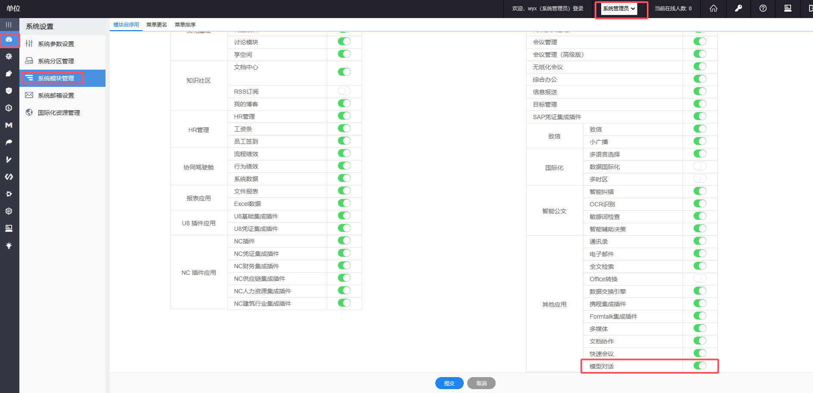Open 系统分区管理 in the settings menu
The image size is (813, 393).
62,61
